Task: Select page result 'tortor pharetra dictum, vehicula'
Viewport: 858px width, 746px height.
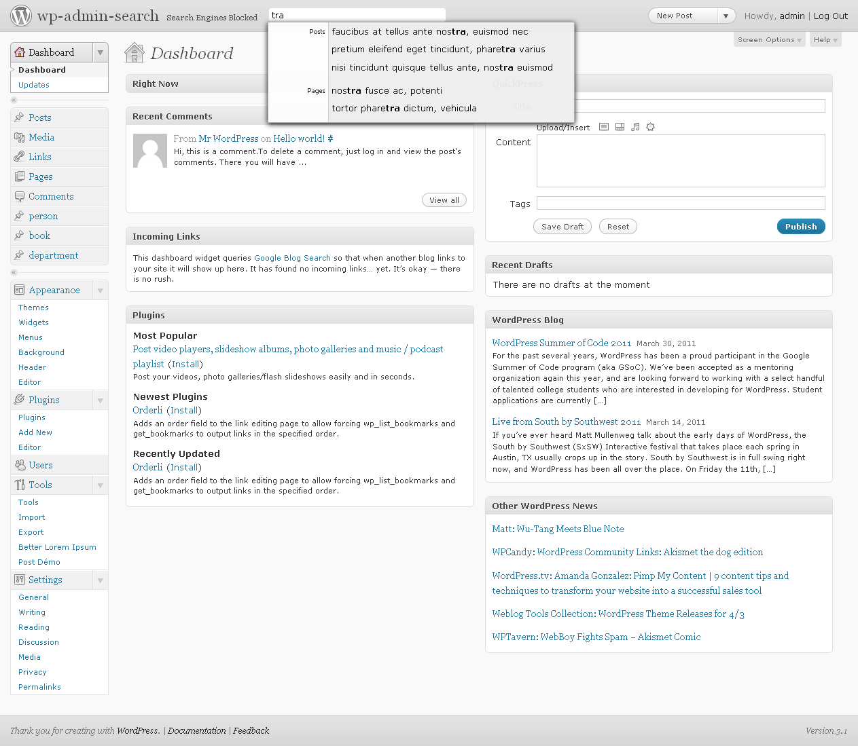Action: [404, 108]
